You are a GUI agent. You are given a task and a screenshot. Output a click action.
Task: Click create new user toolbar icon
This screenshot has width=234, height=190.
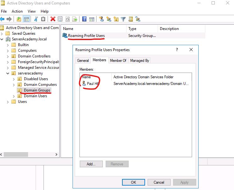coord(101,19)
